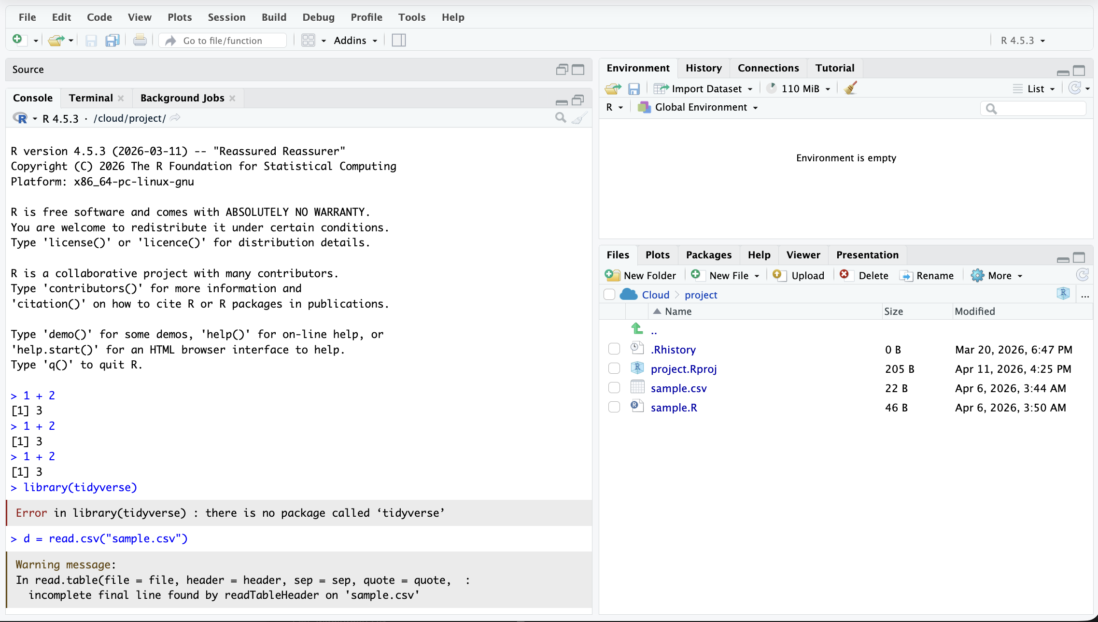Refresh the file listing in the Files pane
The image size is (1098, 622).
1082,275
